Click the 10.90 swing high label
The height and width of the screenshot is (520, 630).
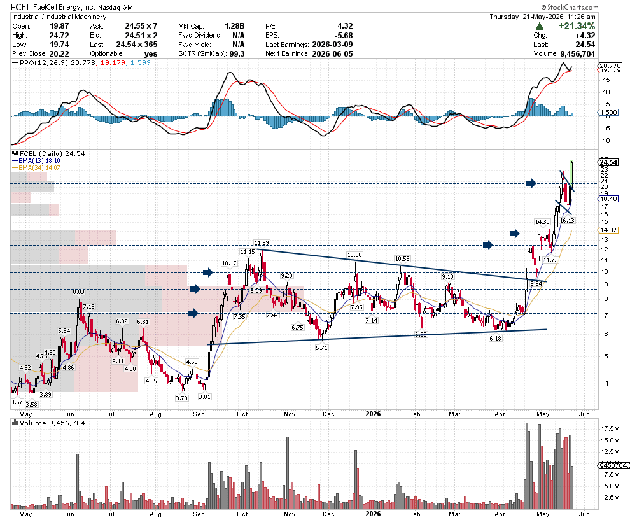[x=354, y=255]
